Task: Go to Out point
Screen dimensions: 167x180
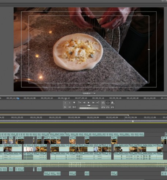Action: click(70, 107)
